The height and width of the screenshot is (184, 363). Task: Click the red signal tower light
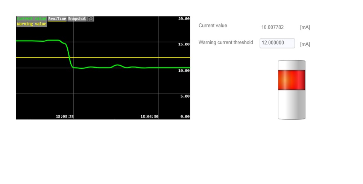tap(292, 80)
